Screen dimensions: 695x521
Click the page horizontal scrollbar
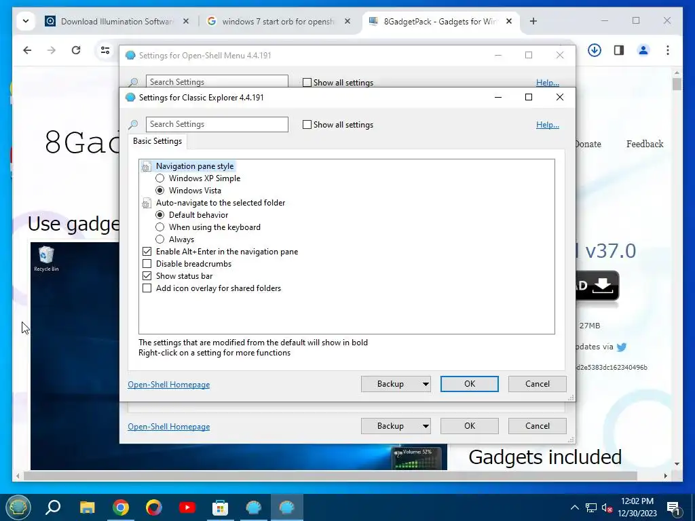[x=331, y=476]
